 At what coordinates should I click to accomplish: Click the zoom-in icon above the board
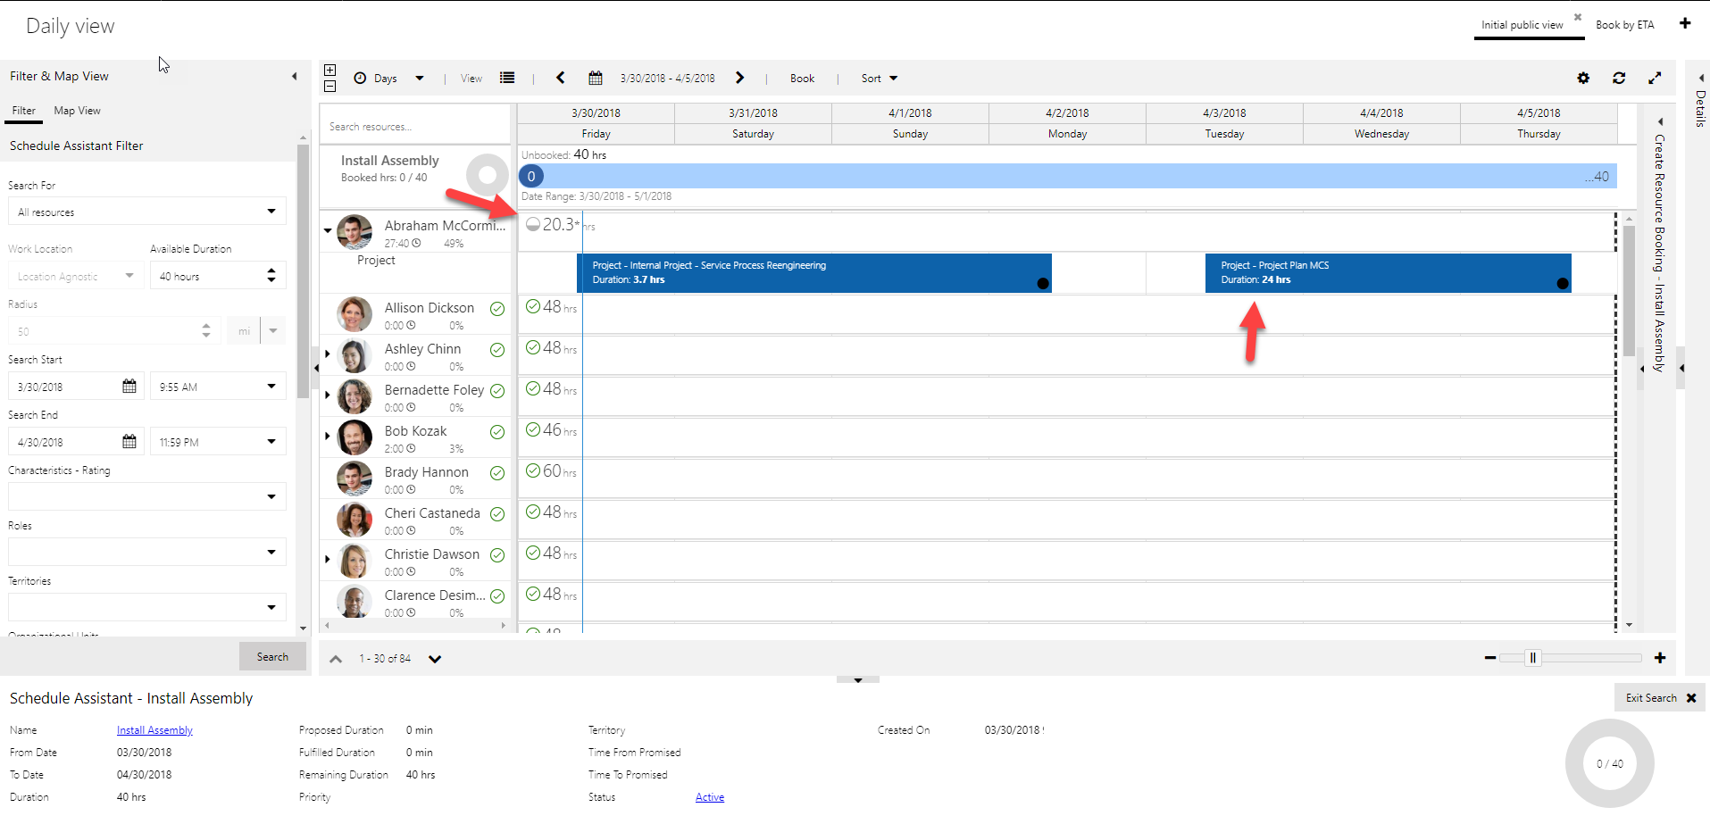click(x=329, y=69)
